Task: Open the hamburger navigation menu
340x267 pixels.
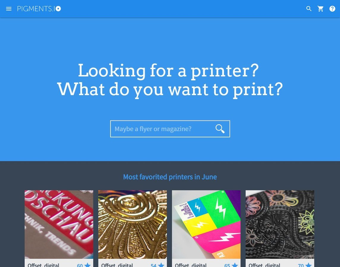Action: tap(9, 9)
